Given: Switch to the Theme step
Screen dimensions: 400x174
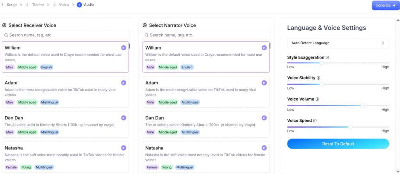Looking at the screenshot, I should (34, 5).
